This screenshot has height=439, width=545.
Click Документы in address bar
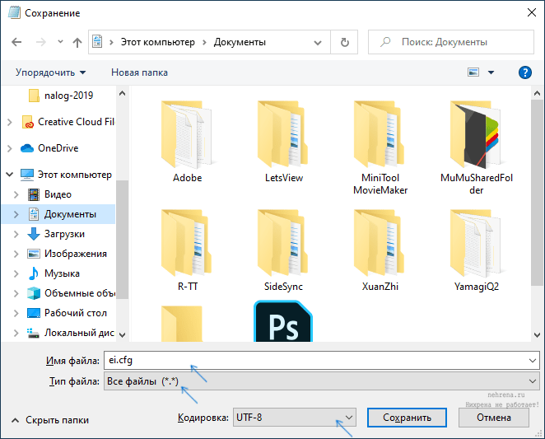(240, 42)
